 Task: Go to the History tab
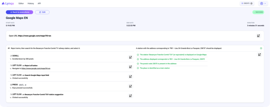(31, 3)
